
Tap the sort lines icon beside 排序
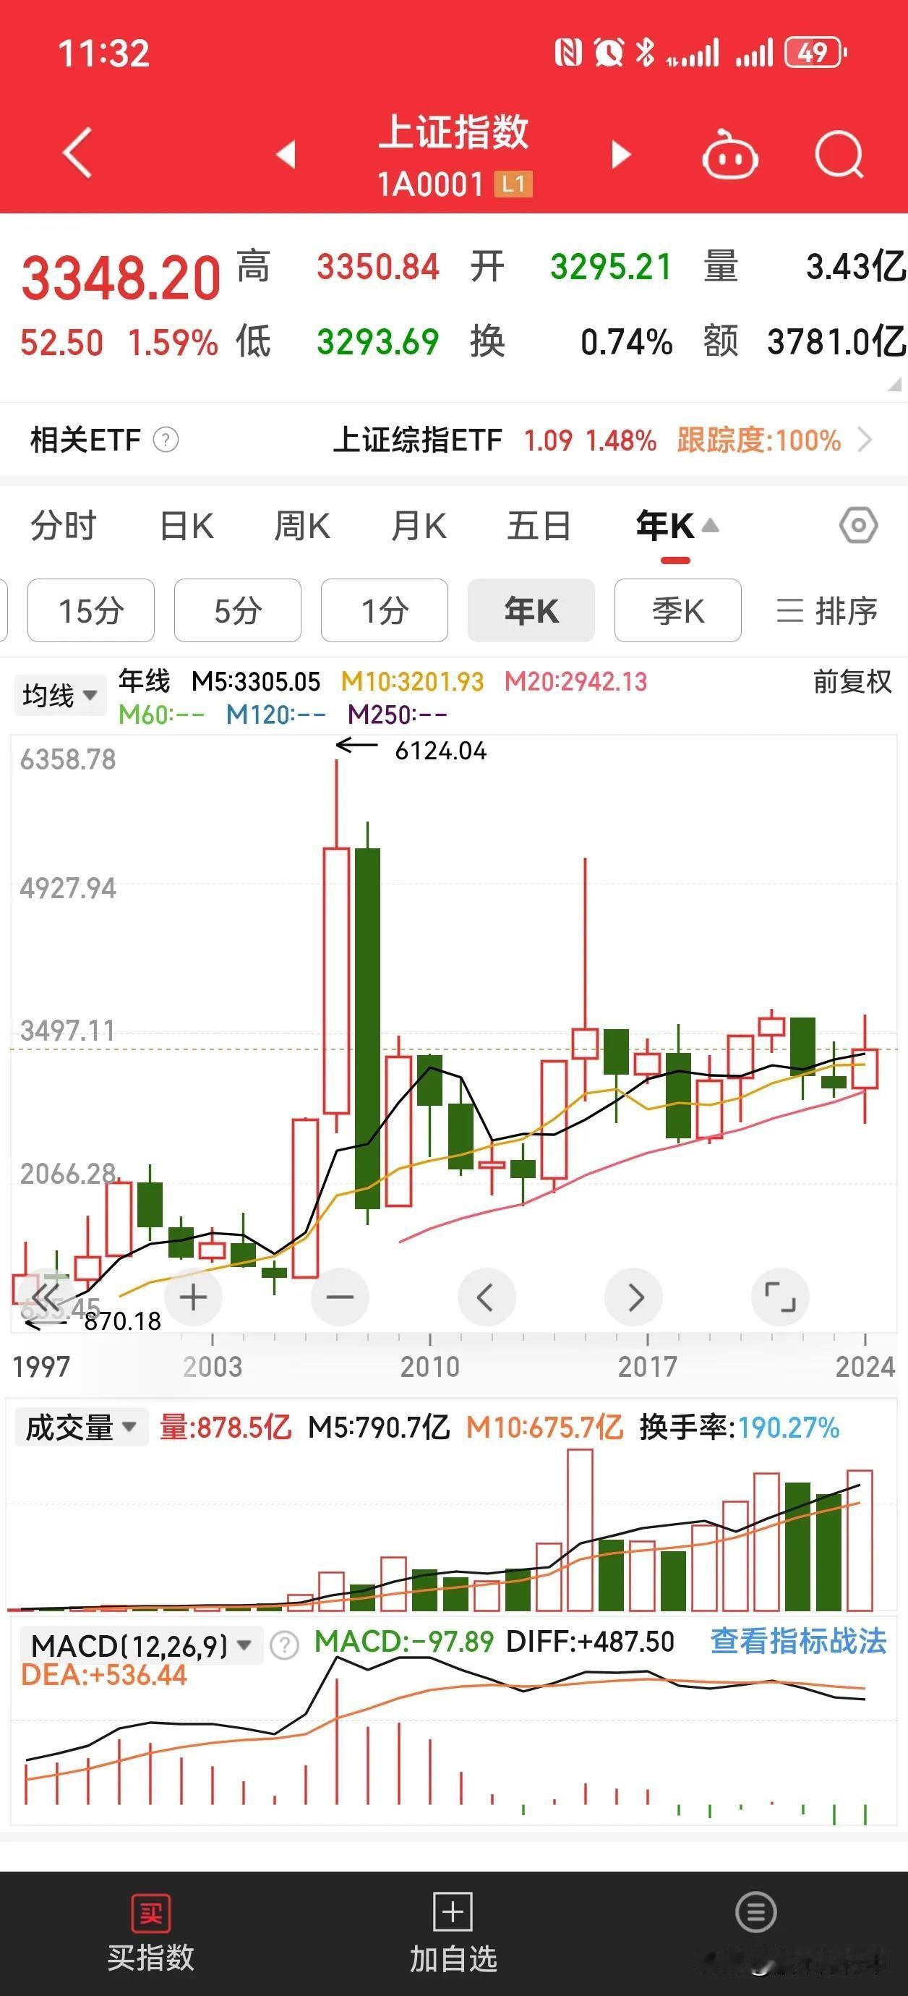coord(789,611)
